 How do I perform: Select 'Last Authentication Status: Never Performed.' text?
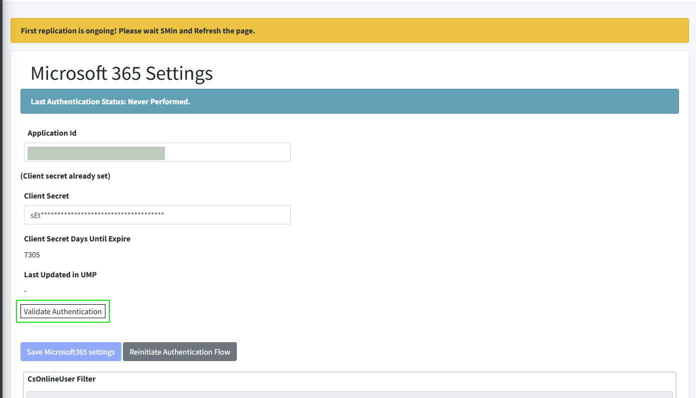[x=110, y=102]
